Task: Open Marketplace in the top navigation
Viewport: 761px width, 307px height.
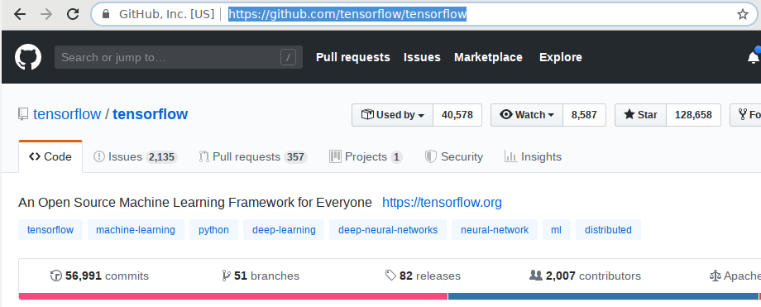Action: 488,57
